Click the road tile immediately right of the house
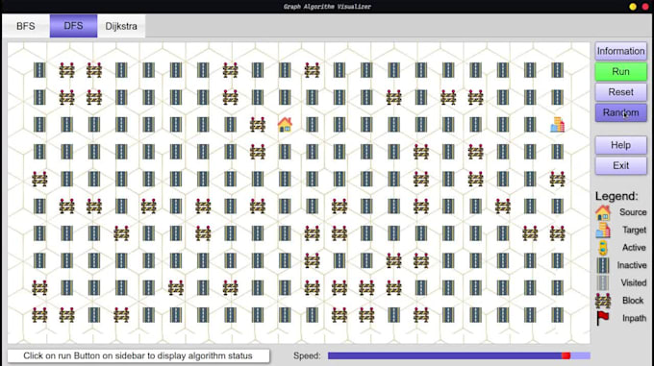The height and width of the screenshot is (366, 654). click(312, 125)
